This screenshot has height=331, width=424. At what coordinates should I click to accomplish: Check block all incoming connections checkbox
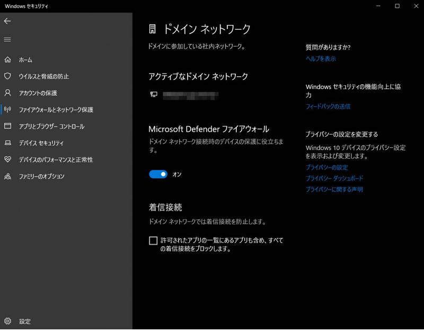[x=153, y=240]
